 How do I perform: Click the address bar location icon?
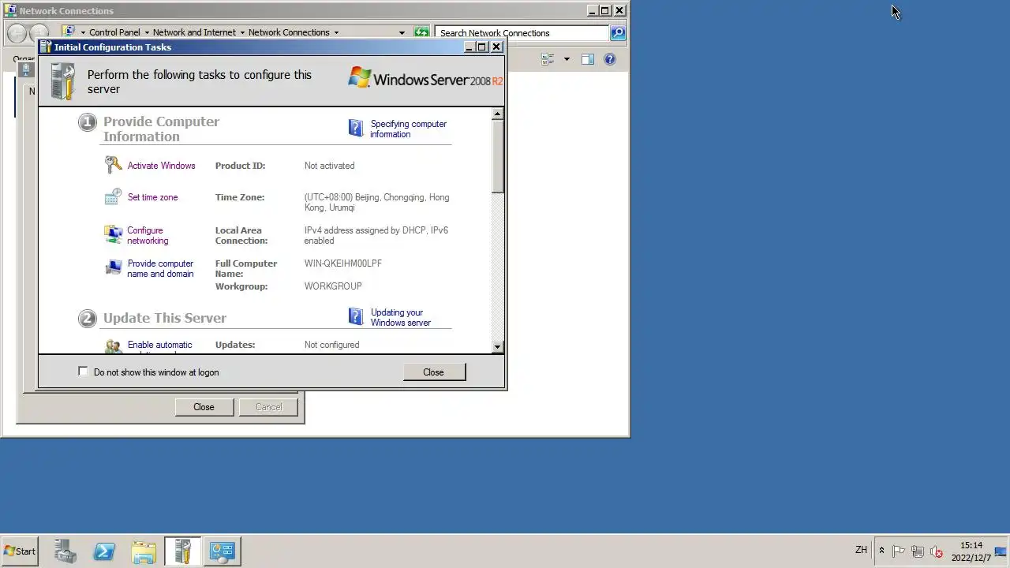coord(69,32)
